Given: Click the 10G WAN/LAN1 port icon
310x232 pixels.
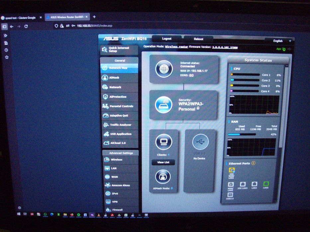Looking at the screenshot, I should click(232, 170).
